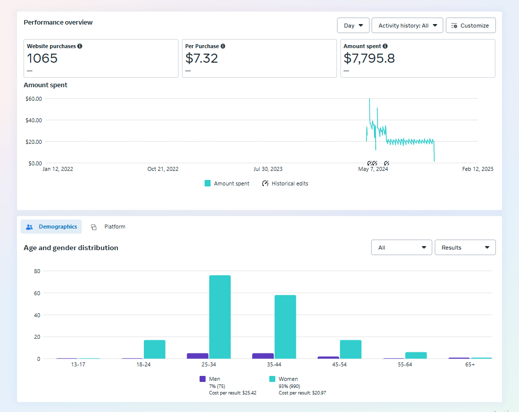Click the 65+ age group label
519x412 pixels.
(x=470, y=364)
